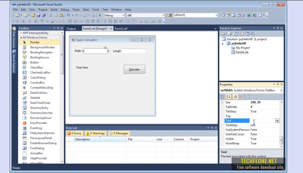Click the Undo arrow icon

pos(68,15)
